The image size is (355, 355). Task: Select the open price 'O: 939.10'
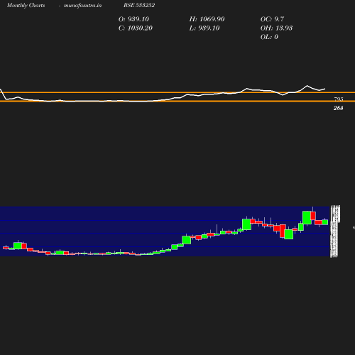[133, 19]
